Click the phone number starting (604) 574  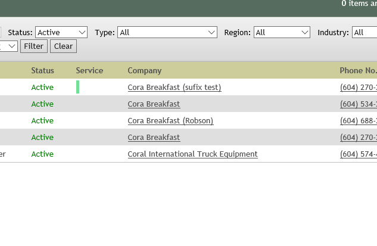click(x=358, y=154)
